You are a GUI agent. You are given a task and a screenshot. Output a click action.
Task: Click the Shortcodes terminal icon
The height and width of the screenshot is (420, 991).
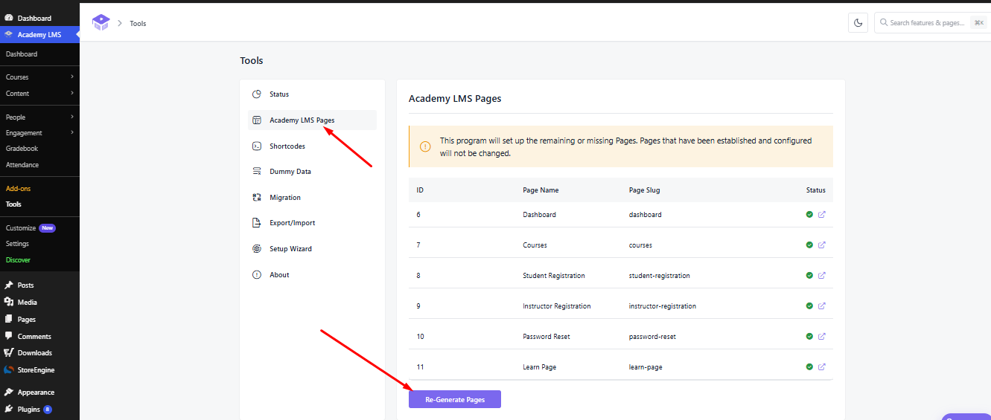click(257, 146)
